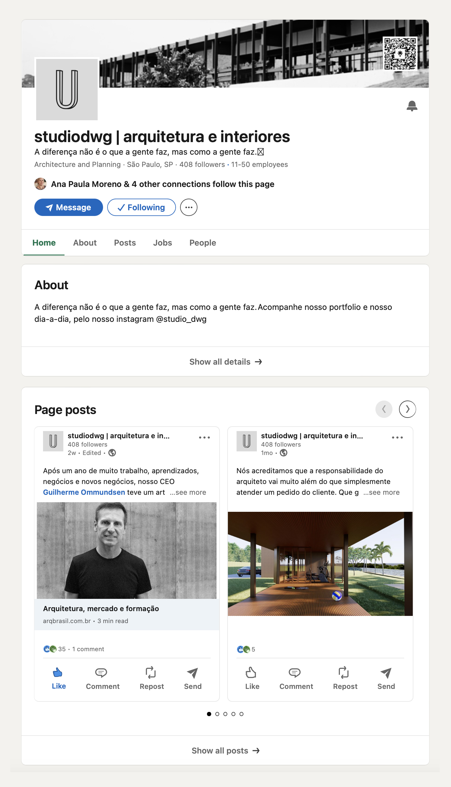Open Guilherme Ommundsen's profile link
The image size is (451, 787).
84,492
